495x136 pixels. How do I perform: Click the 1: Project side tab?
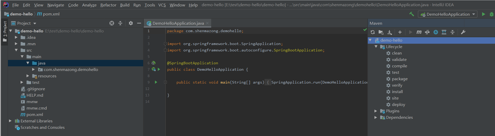pyautogui.click(x=5, y=32)
